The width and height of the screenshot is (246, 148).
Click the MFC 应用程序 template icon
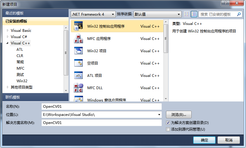[x=78, y=38]
